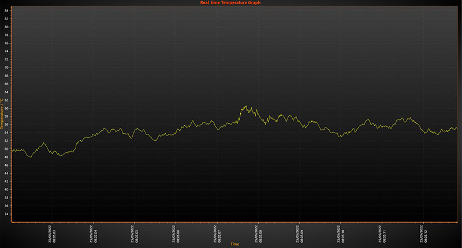
Task: Click the 08:05:03 time axis label
Action: point(52,234)
